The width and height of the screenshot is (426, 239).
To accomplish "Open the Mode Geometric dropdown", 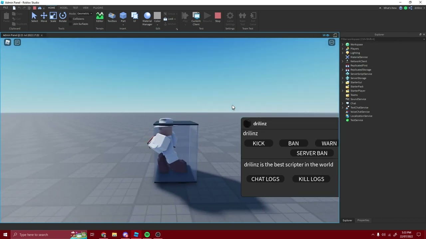I will coord(85,14).
